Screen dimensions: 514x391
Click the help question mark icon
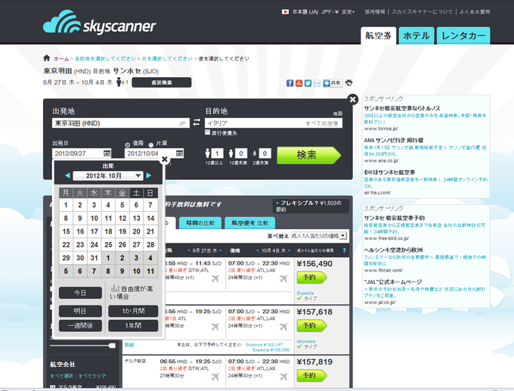coord(344,250)
